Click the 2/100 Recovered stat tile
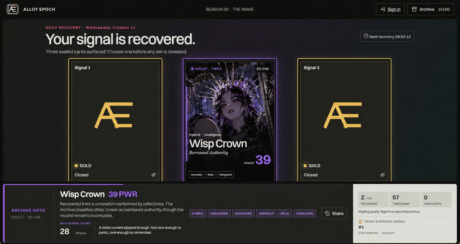 [x=373, y=200]
